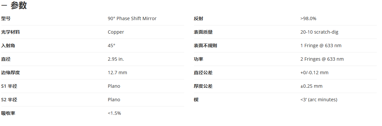Collapse the 参数 section header
Viewport: 382px width, 126px height.
14,5
